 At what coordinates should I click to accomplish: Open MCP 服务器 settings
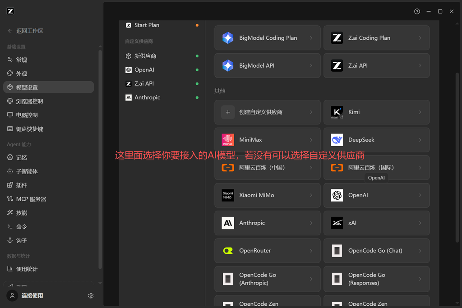click(49, 199)
